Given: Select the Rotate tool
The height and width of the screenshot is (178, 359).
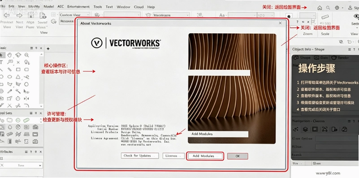Looking at the screenshot, I should [x=18, y=99].
